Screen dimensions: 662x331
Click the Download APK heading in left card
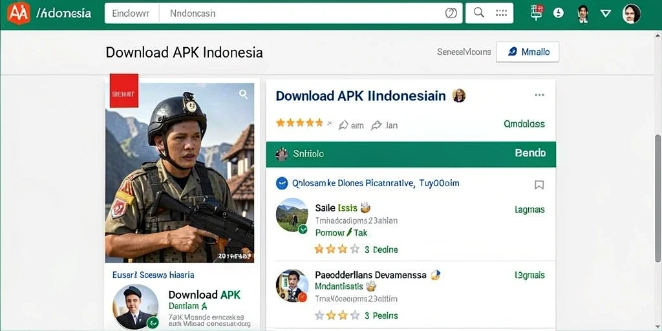(x=204, y=295)
